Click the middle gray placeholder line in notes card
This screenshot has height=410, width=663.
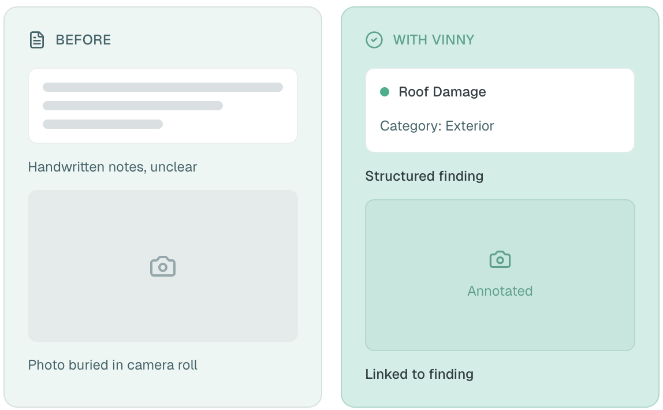133,106
